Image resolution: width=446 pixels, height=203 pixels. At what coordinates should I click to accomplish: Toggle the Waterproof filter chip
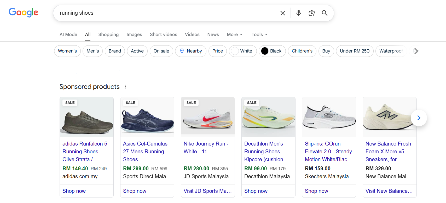(x=391, y=51)
